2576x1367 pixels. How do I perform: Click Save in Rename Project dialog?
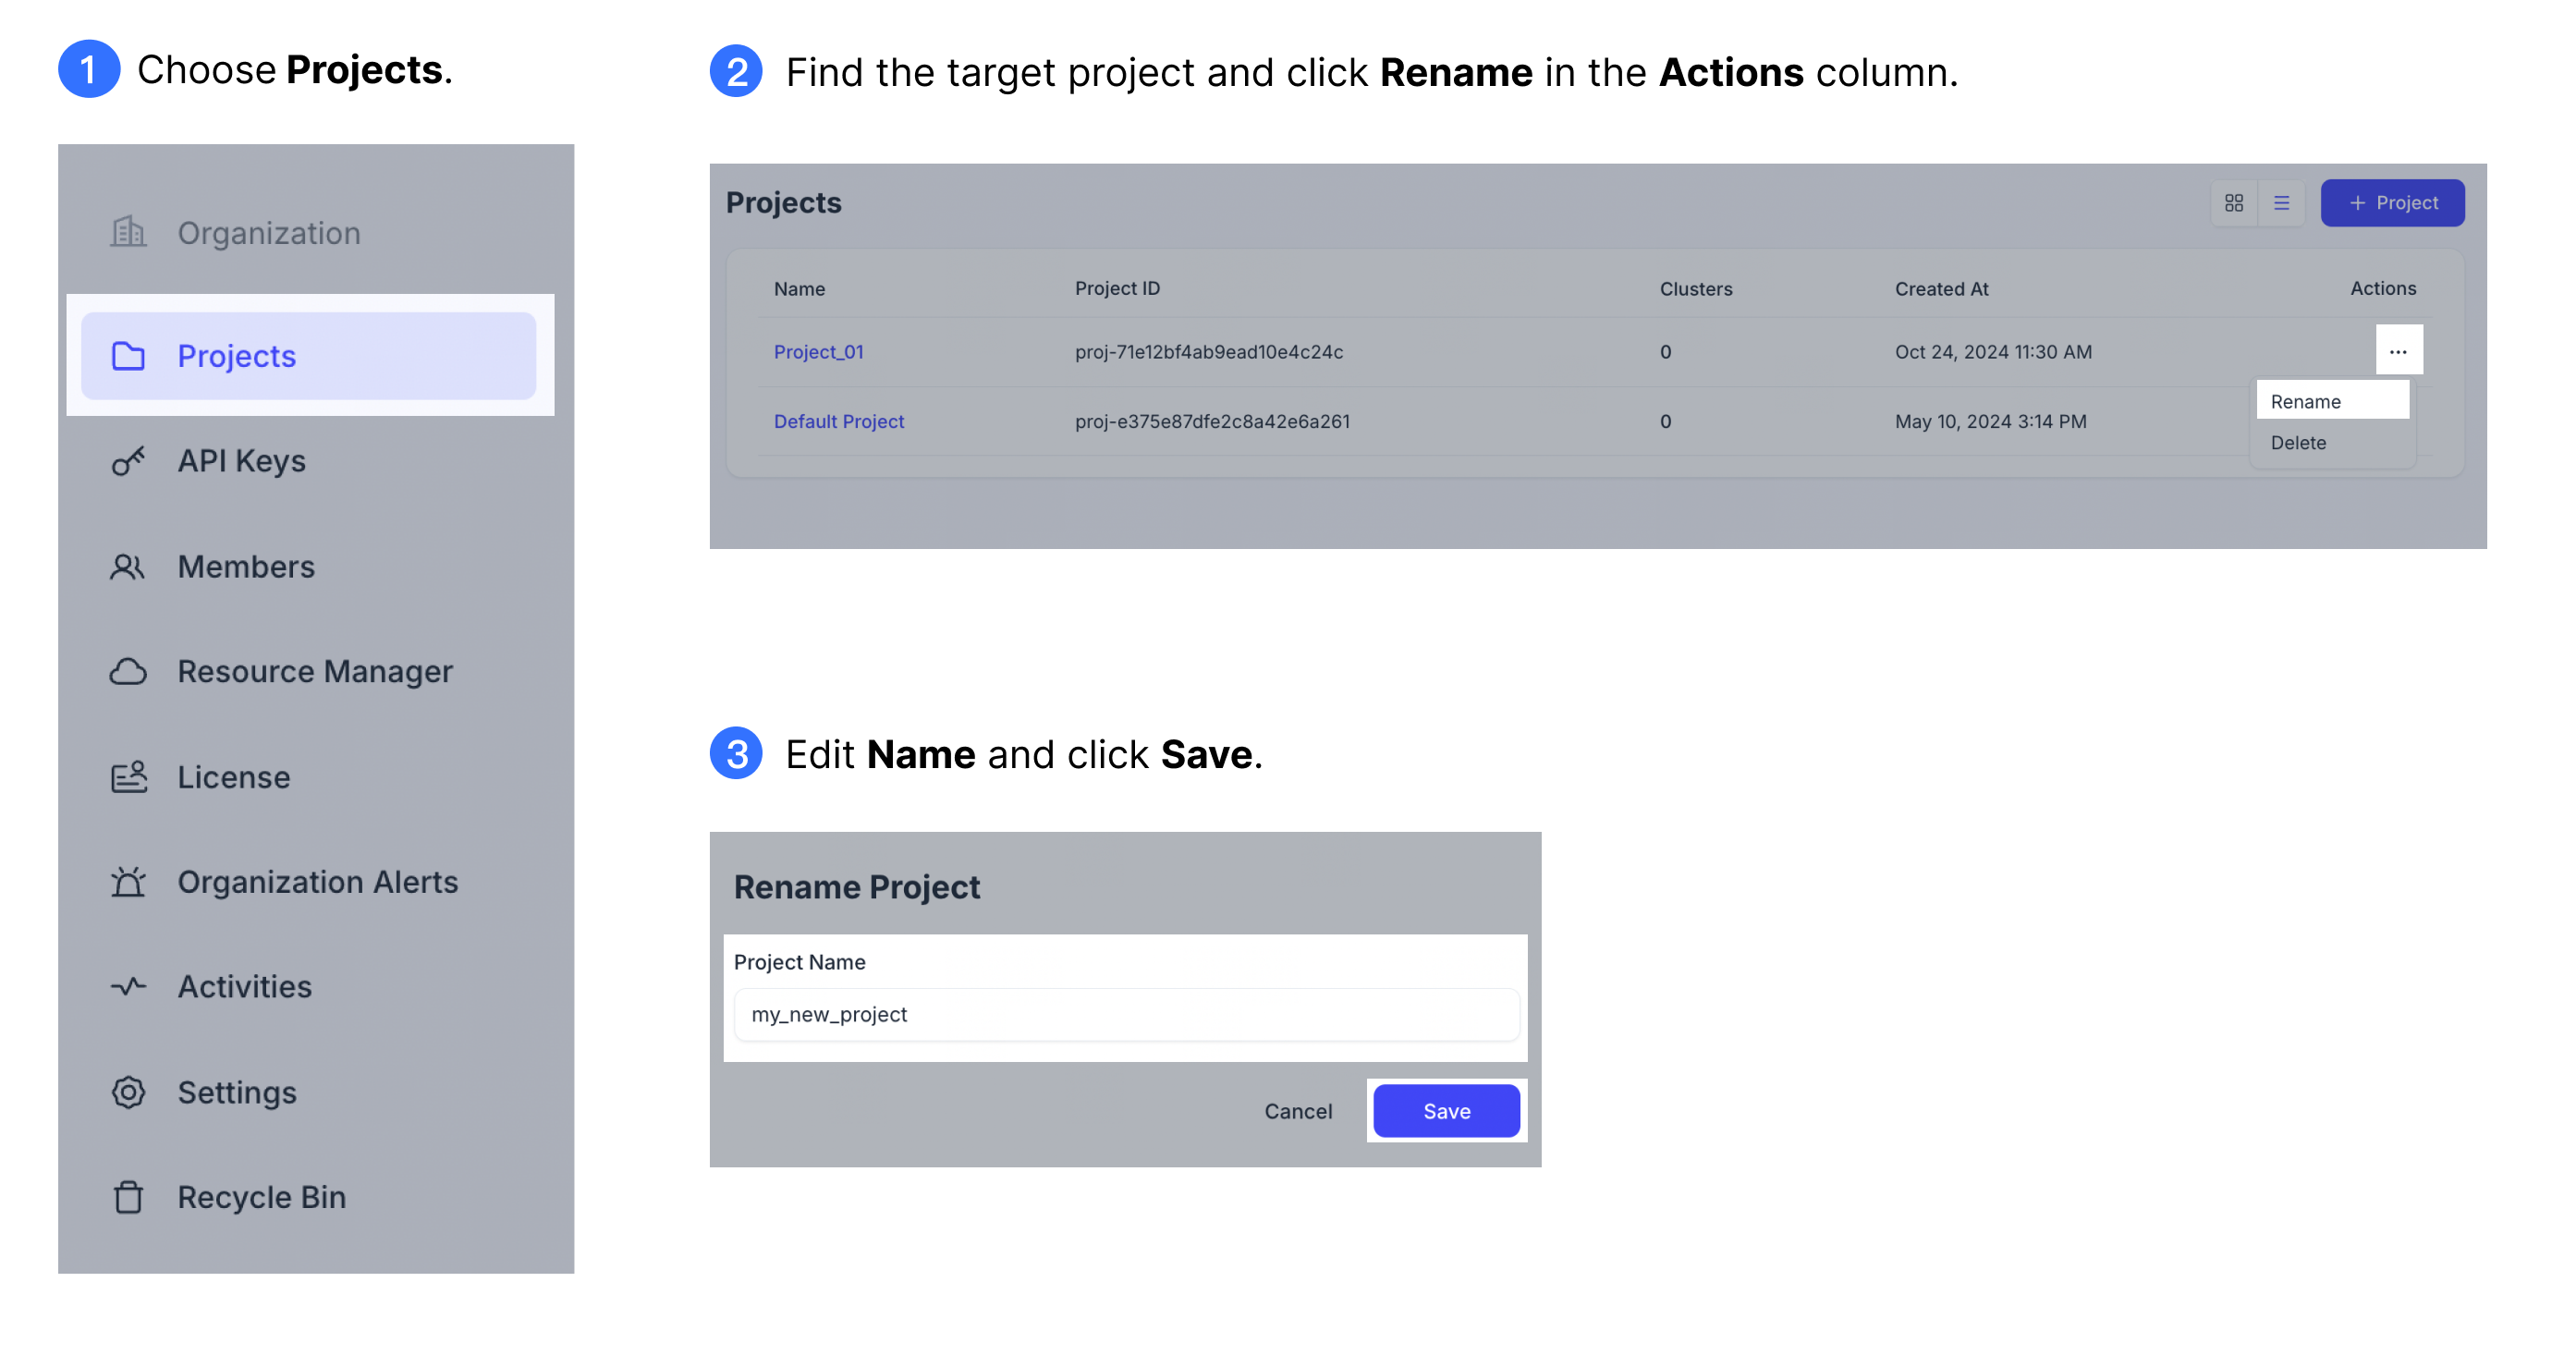[1446, 1111]
